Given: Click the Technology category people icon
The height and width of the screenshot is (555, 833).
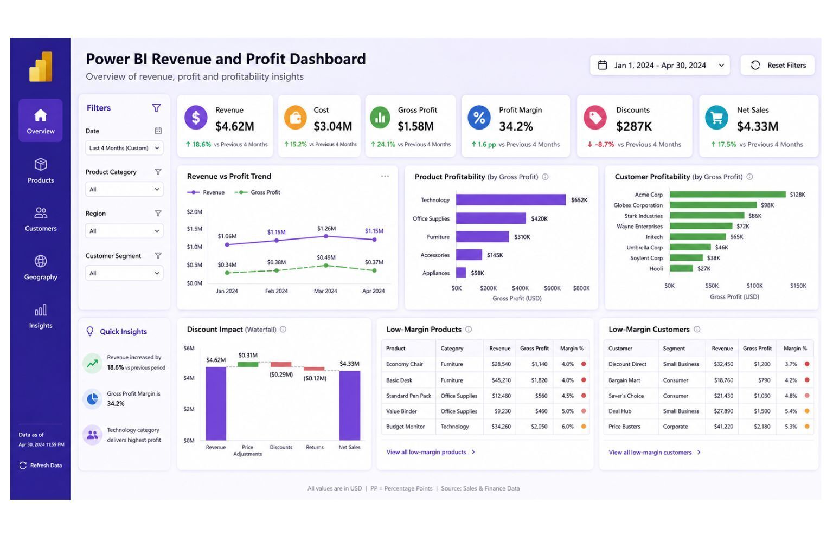Looking at the screenshot, I should click(x=93, y=435).
